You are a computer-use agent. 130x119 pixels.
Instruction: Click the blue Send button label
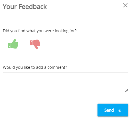109,110
